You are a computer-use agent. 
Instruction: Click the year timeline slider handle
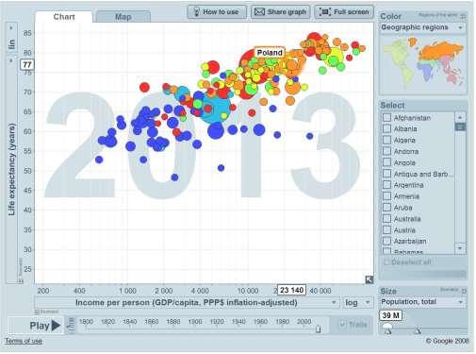point(318,329)
